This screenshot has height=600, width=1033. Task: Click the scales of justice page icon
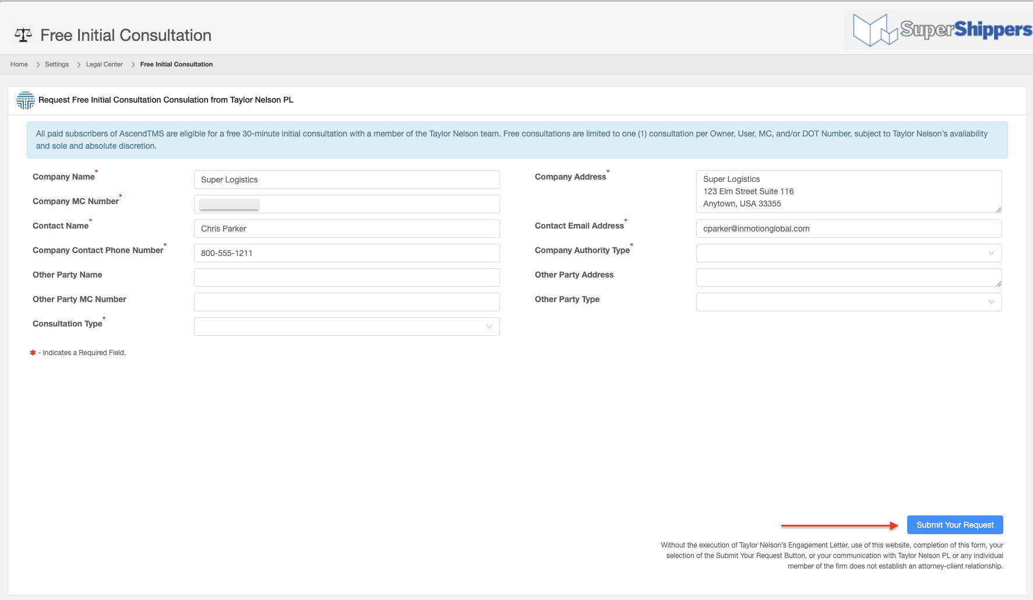point(23,35)
